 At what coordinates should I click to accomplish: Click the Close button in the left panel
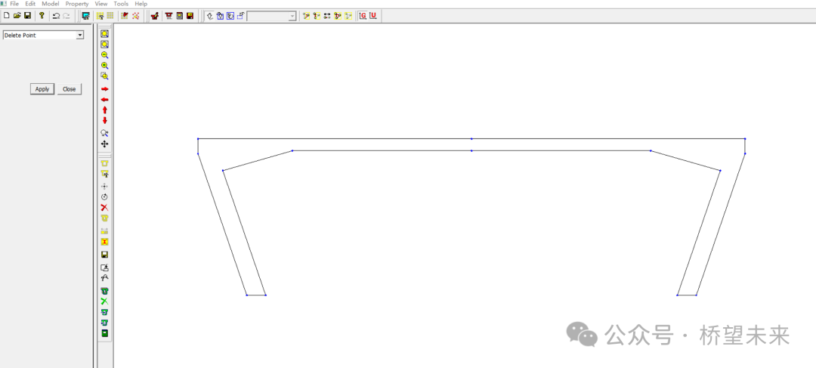(x=70, y=89)
